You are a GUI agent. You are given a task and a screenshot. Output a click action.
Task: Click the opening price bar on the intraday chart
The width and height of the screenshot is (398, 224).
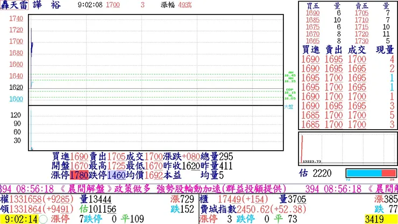pyautogui.click(x=31, y=58)
